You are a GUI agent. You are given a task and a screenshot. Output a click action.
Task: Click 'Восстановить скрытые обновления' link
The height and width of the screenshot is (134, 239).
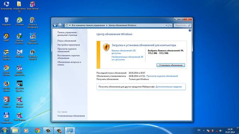[68, 57]
